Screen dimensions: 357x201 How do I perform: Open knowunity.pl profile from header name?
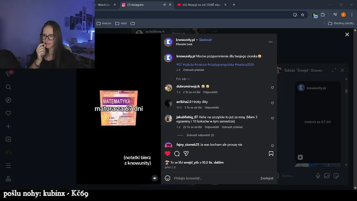tap(185, 40)
